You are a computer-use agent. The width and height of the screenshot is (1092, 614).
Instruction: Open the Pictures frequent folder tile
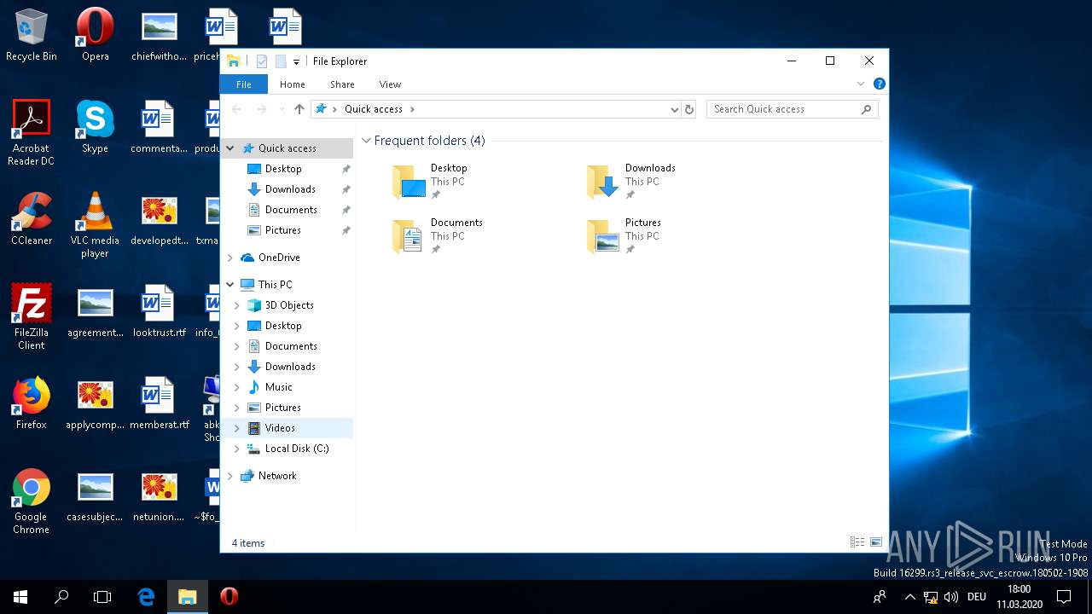pos(625,236)
